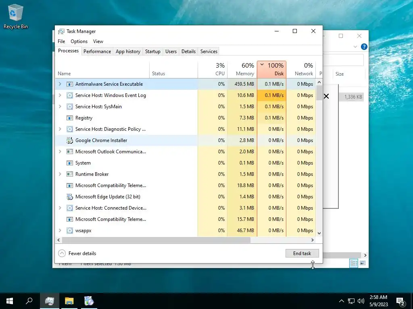Open volume speaker tray icon
The height and width of the screenshot is (309, 413).
click(361, 301)
